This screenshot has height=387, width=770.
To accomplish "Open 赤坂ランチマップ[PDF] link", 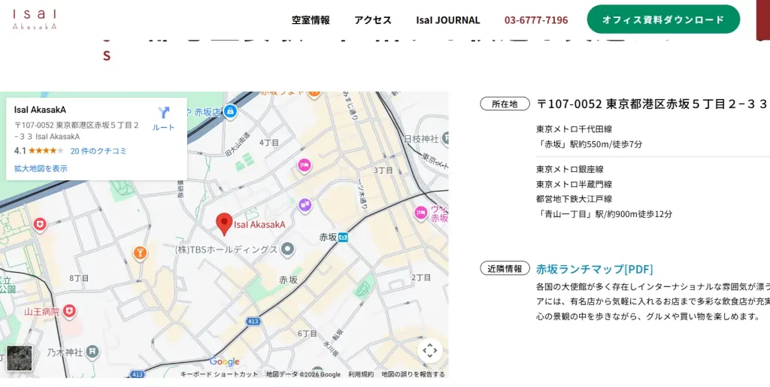I will point(595,269).
